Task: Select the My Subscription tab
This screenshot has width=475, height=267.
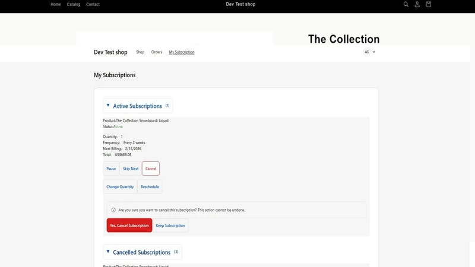Action: coord(182,52)
